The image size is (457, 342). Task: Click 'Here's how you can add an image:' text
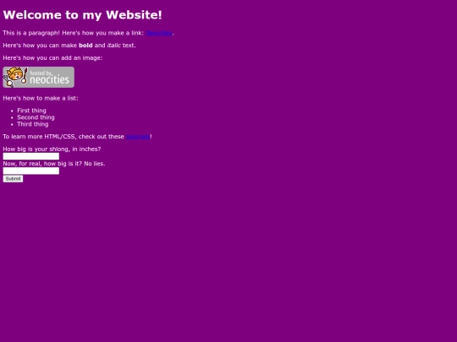coord(52,58)
